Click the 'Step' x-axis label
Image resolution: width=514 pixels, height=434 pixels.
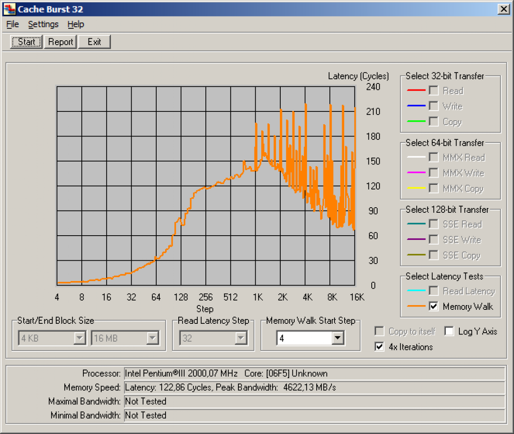tap(205, 309)
